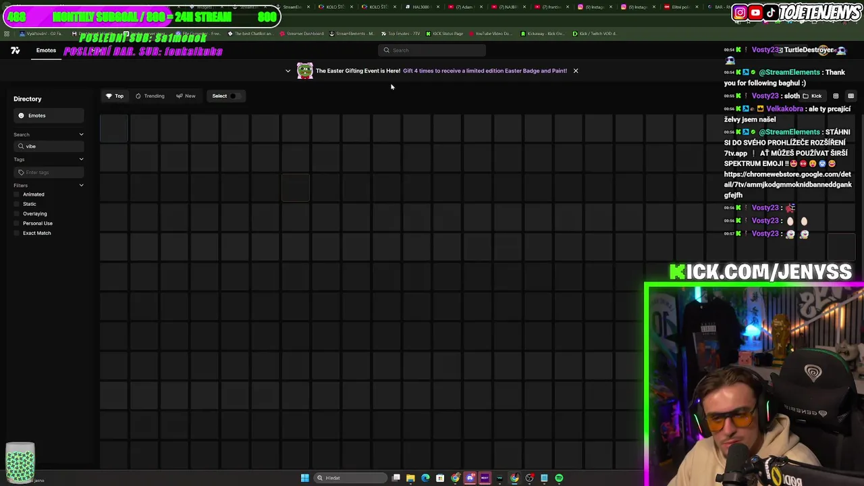Open Gift 4 times Easter badge link

(485, 71)
